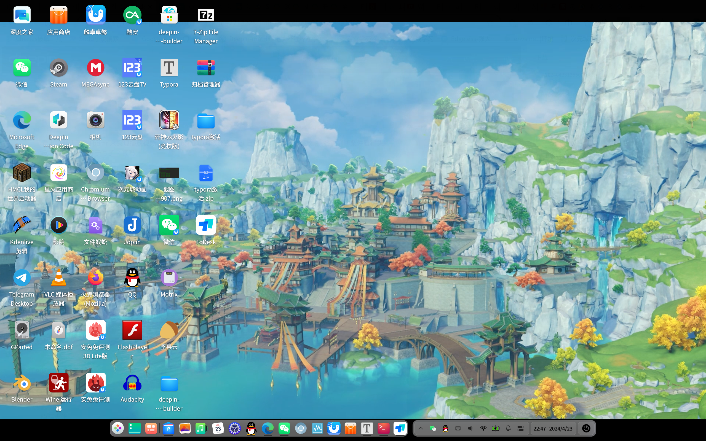Open the terminal from the dock
Screen dimensions: 706x441
tap(383, 428)
